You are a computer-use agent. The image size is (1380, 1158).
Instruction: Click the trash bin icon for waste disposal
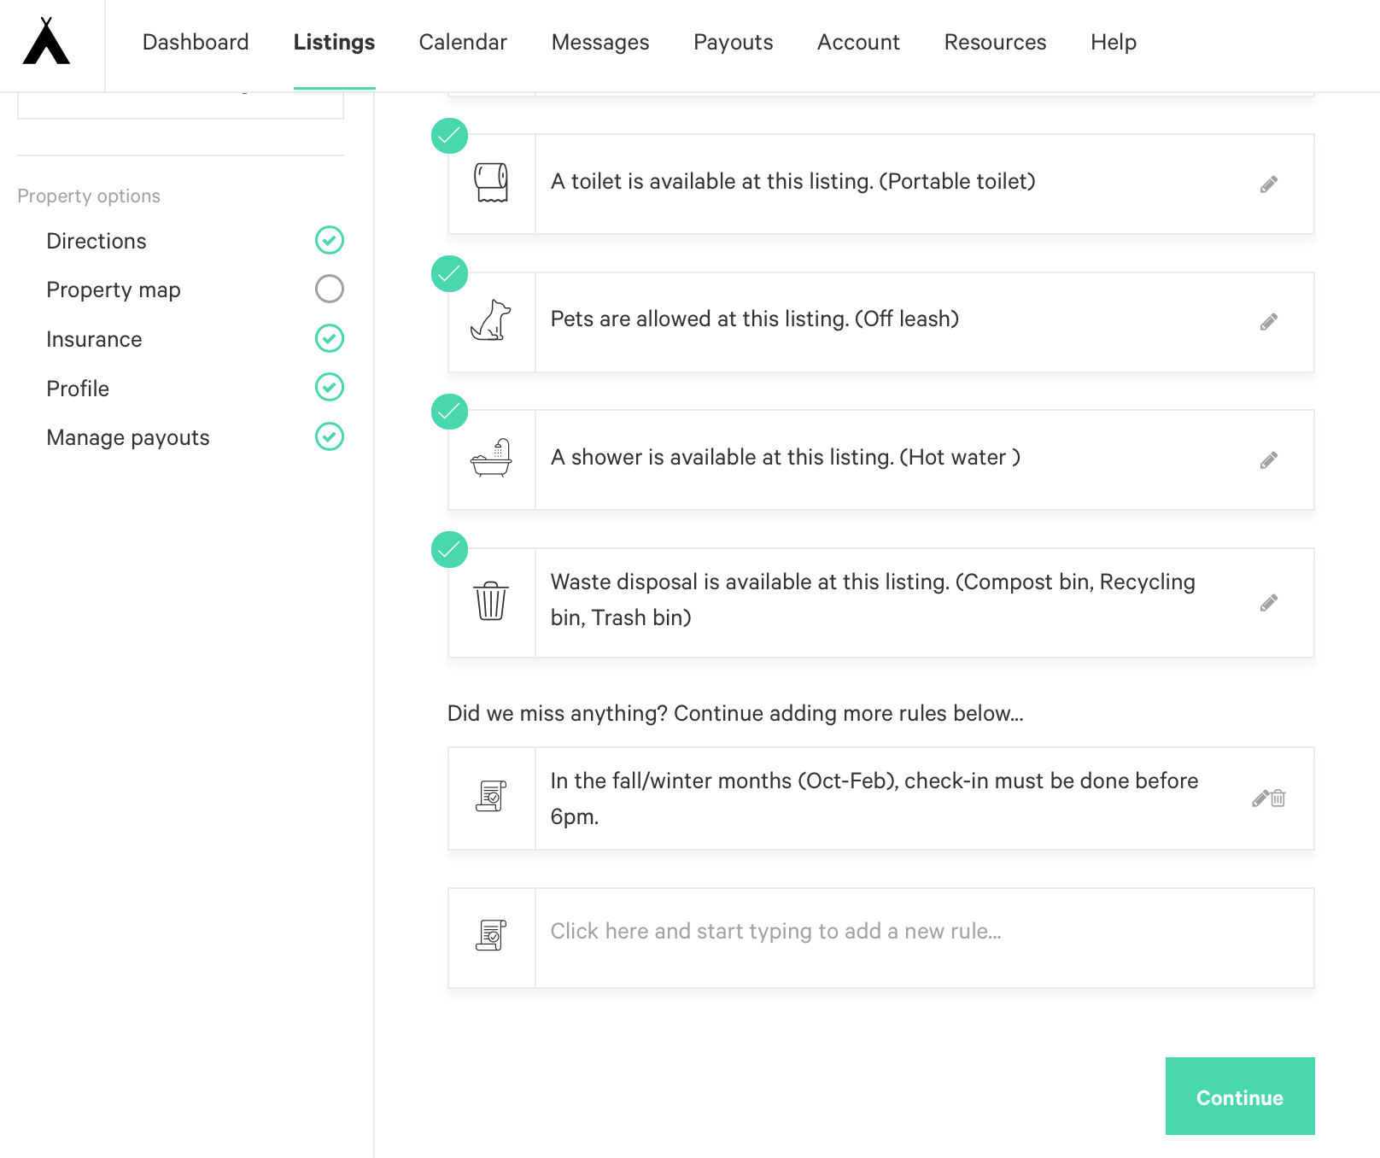491,601
